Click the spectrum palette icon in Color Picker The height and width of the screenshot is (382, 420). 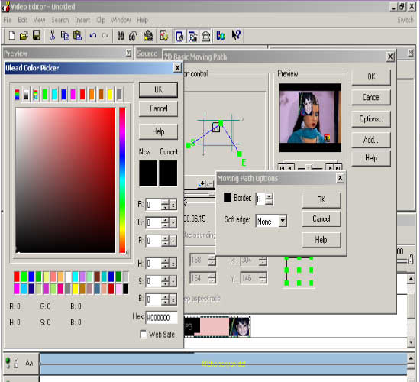coord(17,95)
